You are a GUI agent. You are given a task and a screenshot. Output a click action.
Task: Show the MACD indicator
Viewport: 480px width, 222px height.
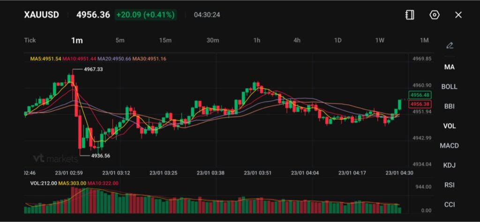(449, 146)
